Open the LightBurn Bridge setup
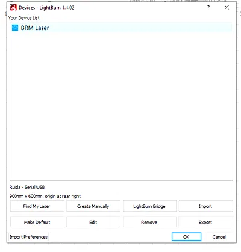Viewport: 241px width, 252px height. (x=149, y=206)
